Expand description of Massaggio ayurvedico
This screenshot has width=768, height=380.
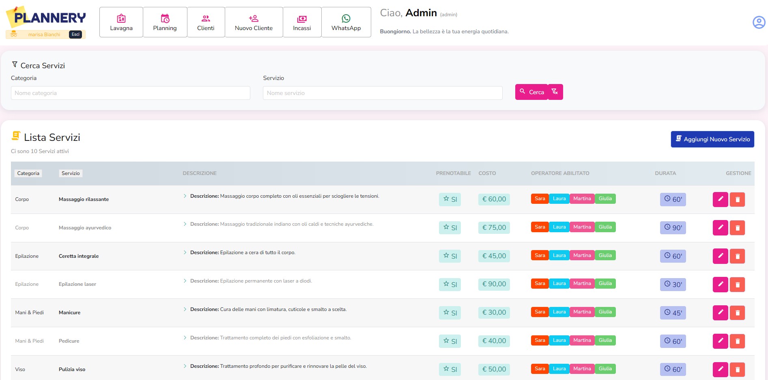pos(185,224)
